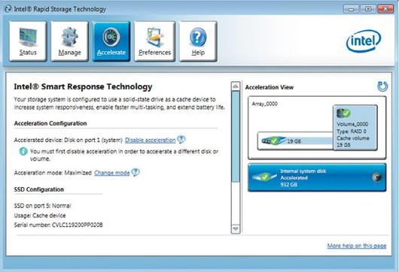Click Acceleration mode: Maximized text
The width and height of the screenshot is (399, 272).
[x=53, y=173]
